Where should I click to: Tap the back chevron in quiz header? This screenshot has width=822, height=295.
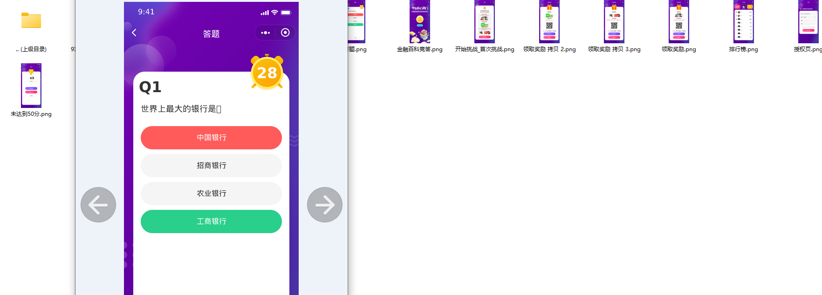pyautogui.click(x=134, y=33)
